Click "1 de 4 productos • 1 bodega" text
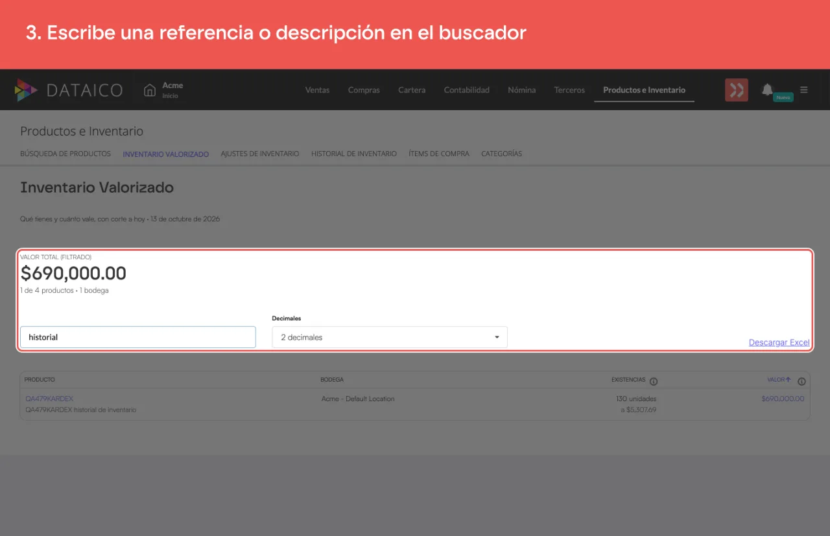The image size is (830, 536). point(64,290)
